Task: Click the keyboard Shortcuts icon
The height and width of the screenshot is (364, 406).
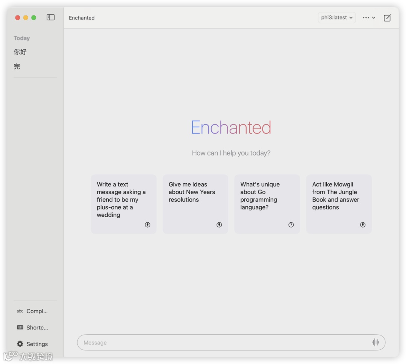Action: click(x=20, y=327)
